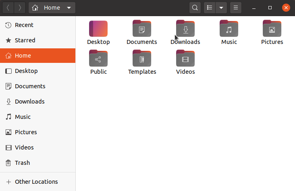Click the search magnifier icon
This screenshot has width=295, height=191.
coord(195,8)
